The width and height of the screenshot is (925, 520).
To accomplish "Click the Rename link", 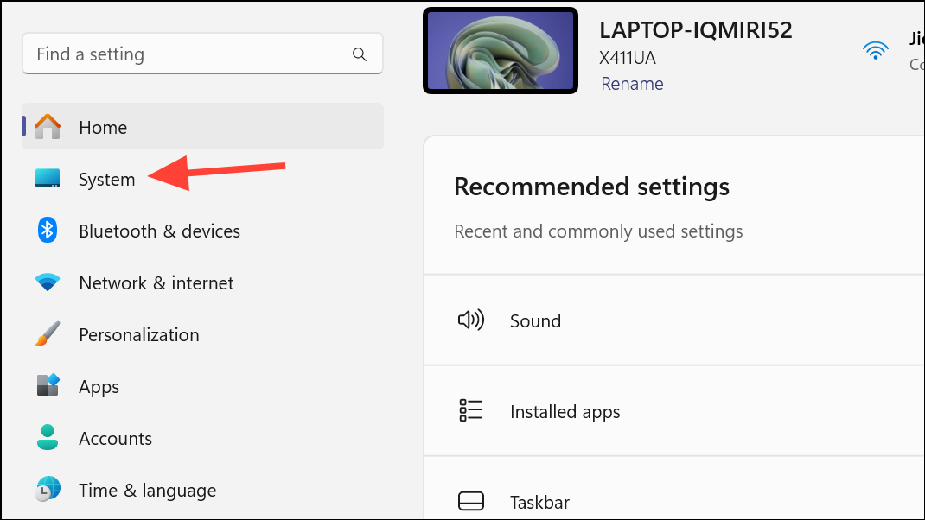I will click(632, 83).
